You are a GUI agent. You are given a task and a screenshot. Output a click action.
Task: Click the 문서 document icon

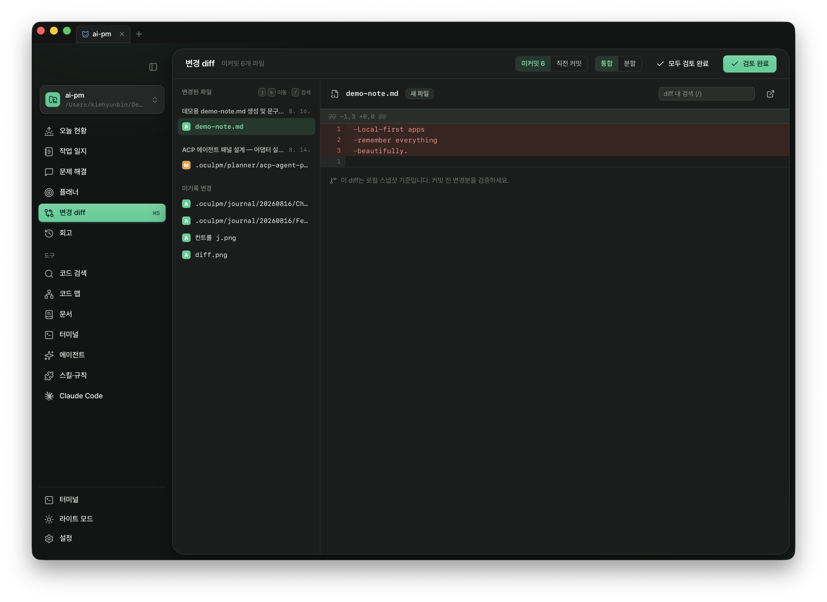click(49, 315)
